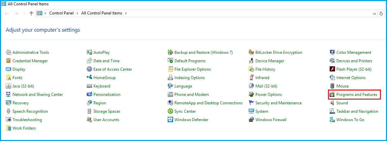Expand the chevron after All Control Panel Items

coord(126,13)
